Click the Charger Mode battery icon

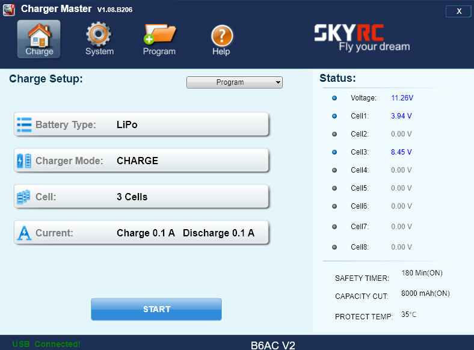pyautogui.click(x=24, y=161)
